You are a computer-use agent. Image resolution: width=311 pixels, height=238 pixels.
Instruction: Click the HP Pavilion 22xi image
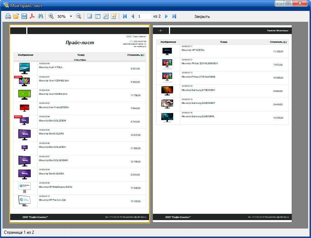(25, 201)
